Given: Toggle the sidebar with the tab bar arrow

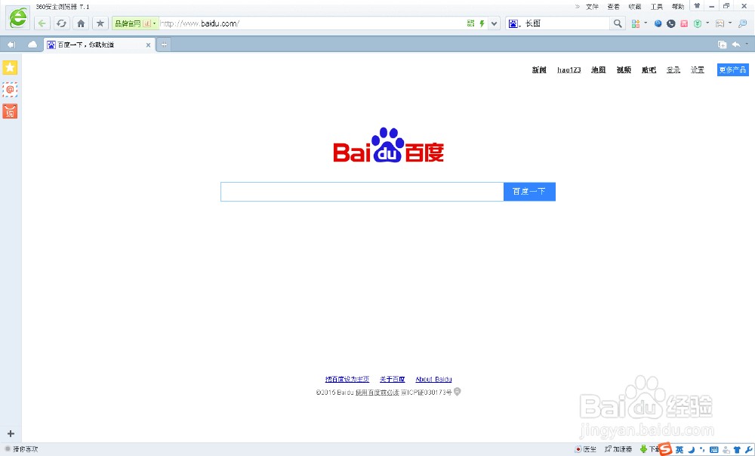Looking at the screenshot, I should 11,45.
